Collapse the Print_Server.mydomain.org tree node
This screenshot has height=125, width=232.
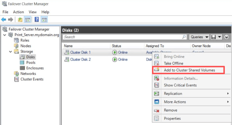coord(5,35)
